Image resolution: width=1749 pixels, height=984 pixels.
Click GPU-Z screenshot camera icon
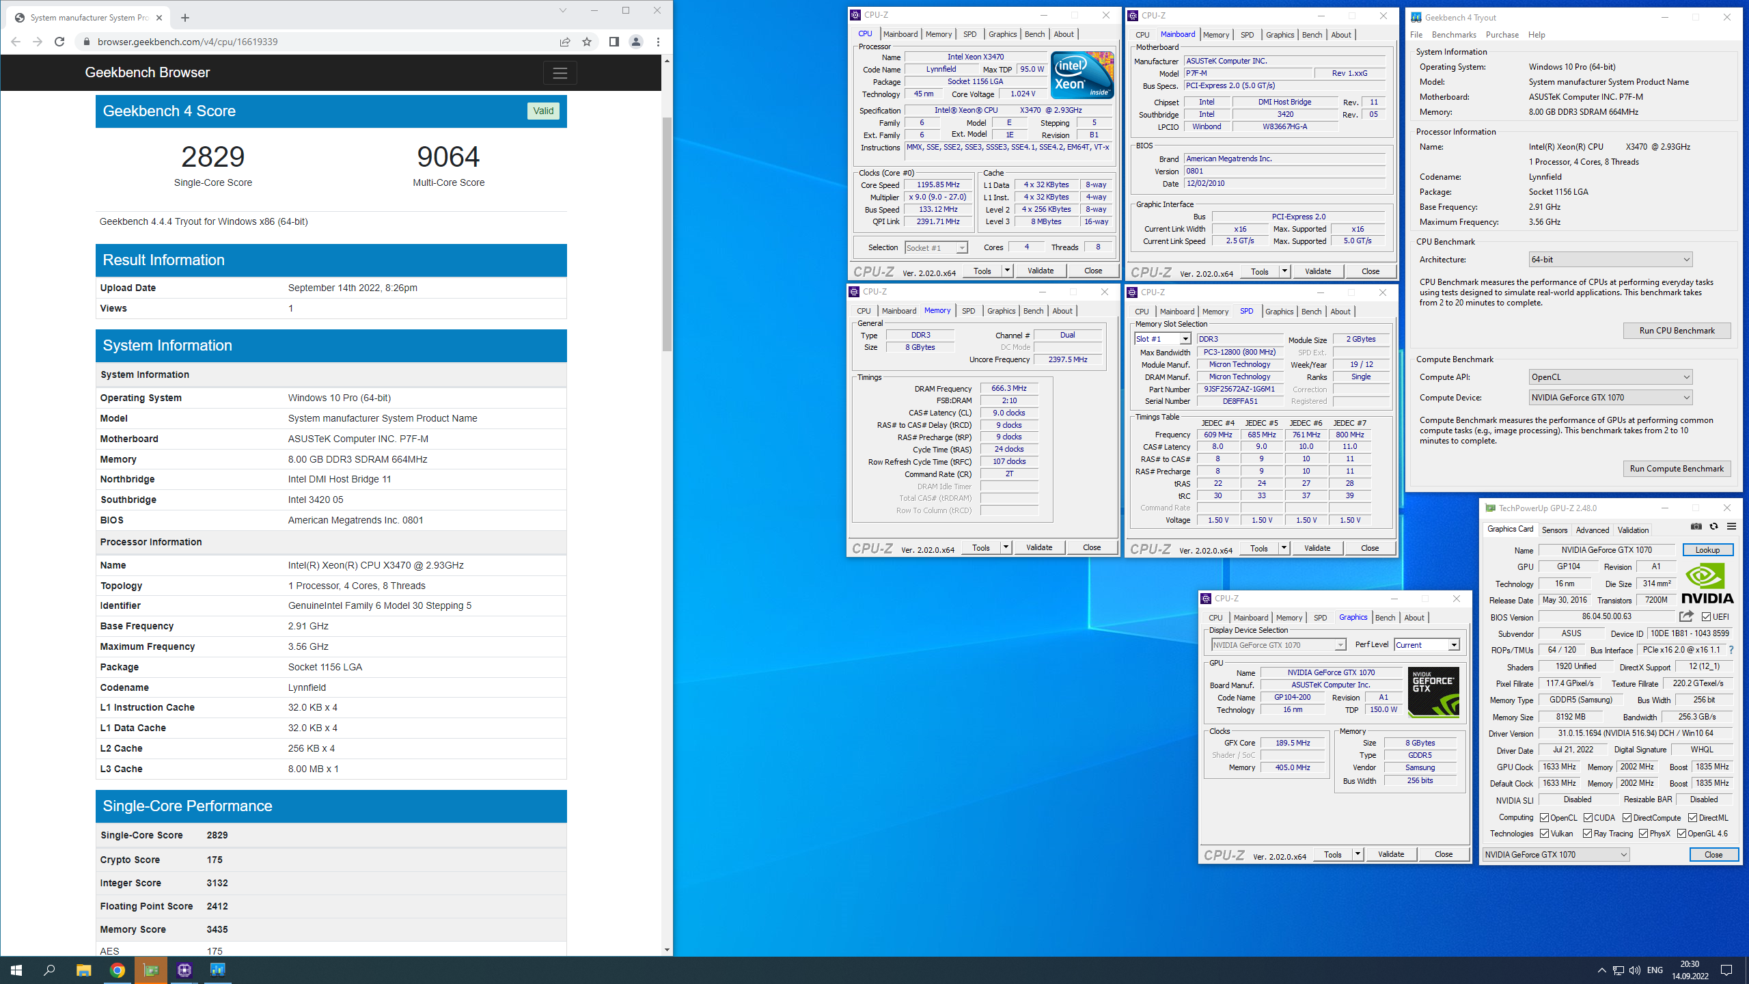1696,526
